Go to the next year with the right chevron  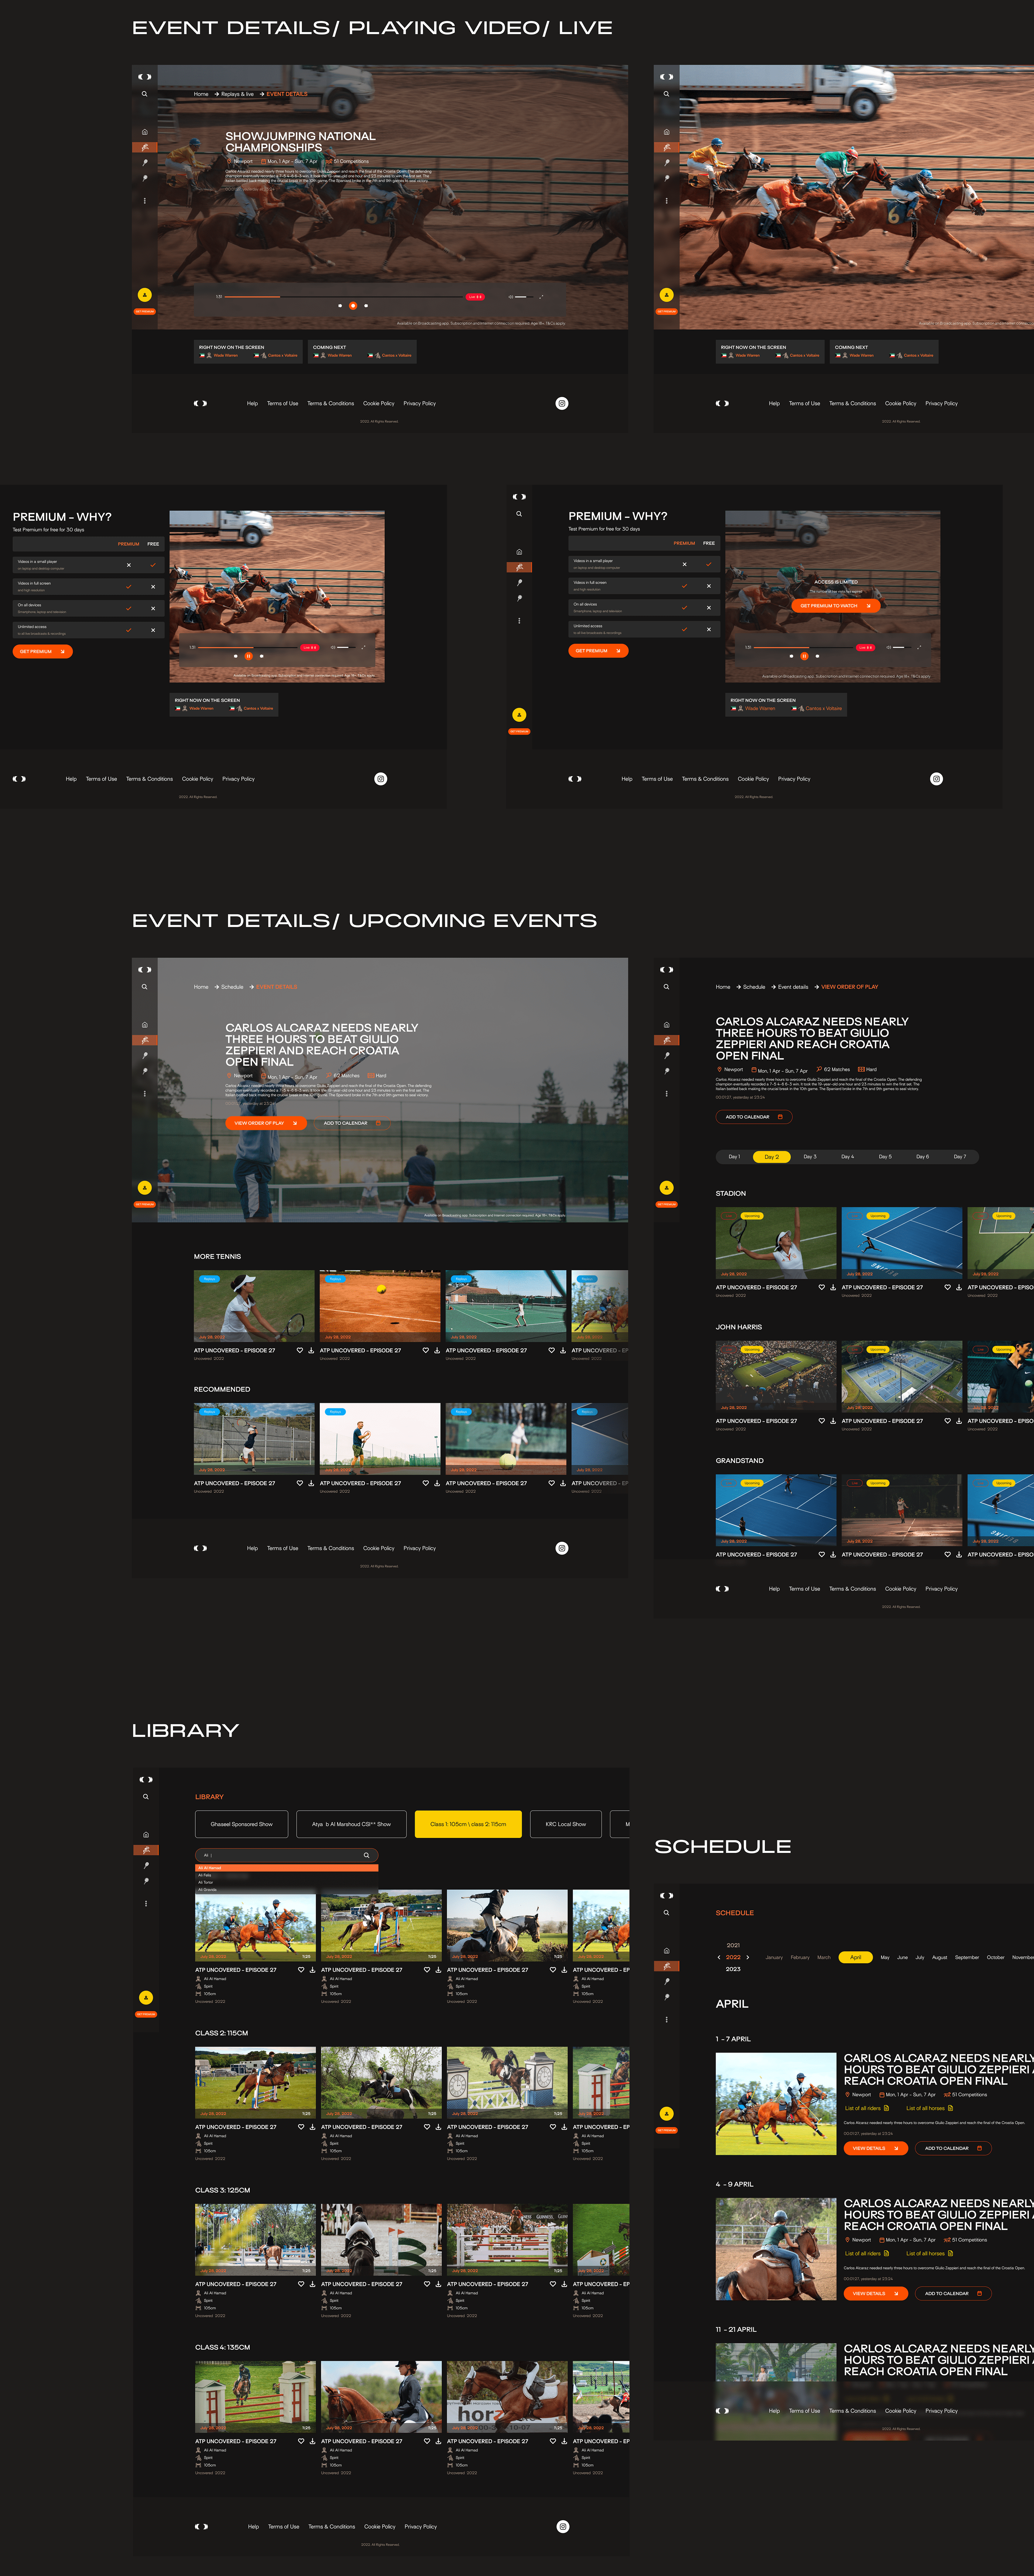point(748,1957)
